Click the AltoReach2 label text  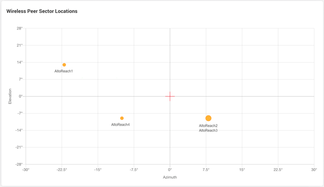[208, 126]
